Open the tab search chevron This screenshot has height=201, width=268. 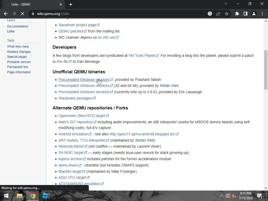pyautogui.click(x=226, y=4)
